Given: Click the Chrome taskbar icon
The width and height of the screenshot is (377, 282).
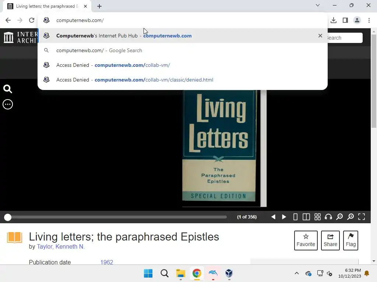Looking at the screenshot, I should 197,273.
